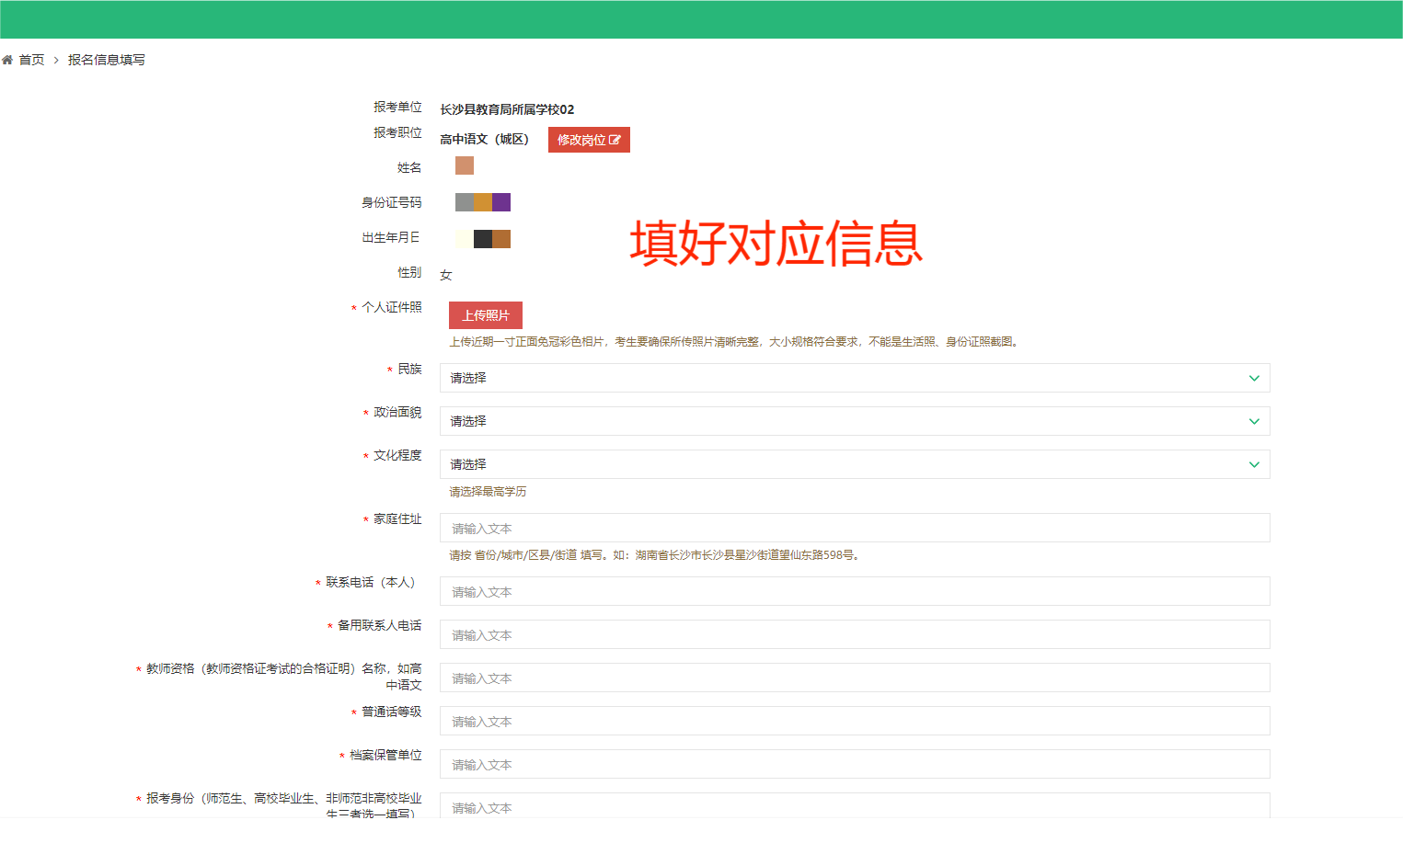Focus the 普通话等级 input field

point(855,721)
